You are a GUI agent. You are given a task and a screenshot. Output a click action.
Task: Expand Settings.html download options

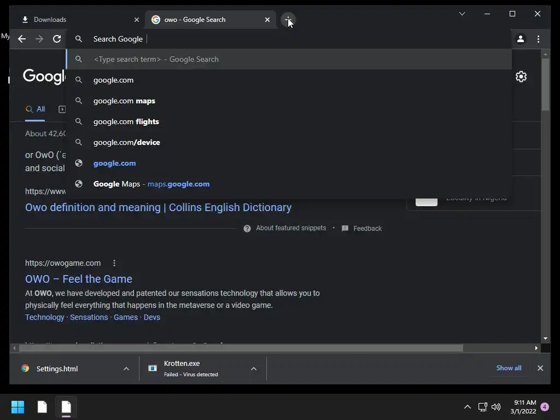tap(126, 369)
